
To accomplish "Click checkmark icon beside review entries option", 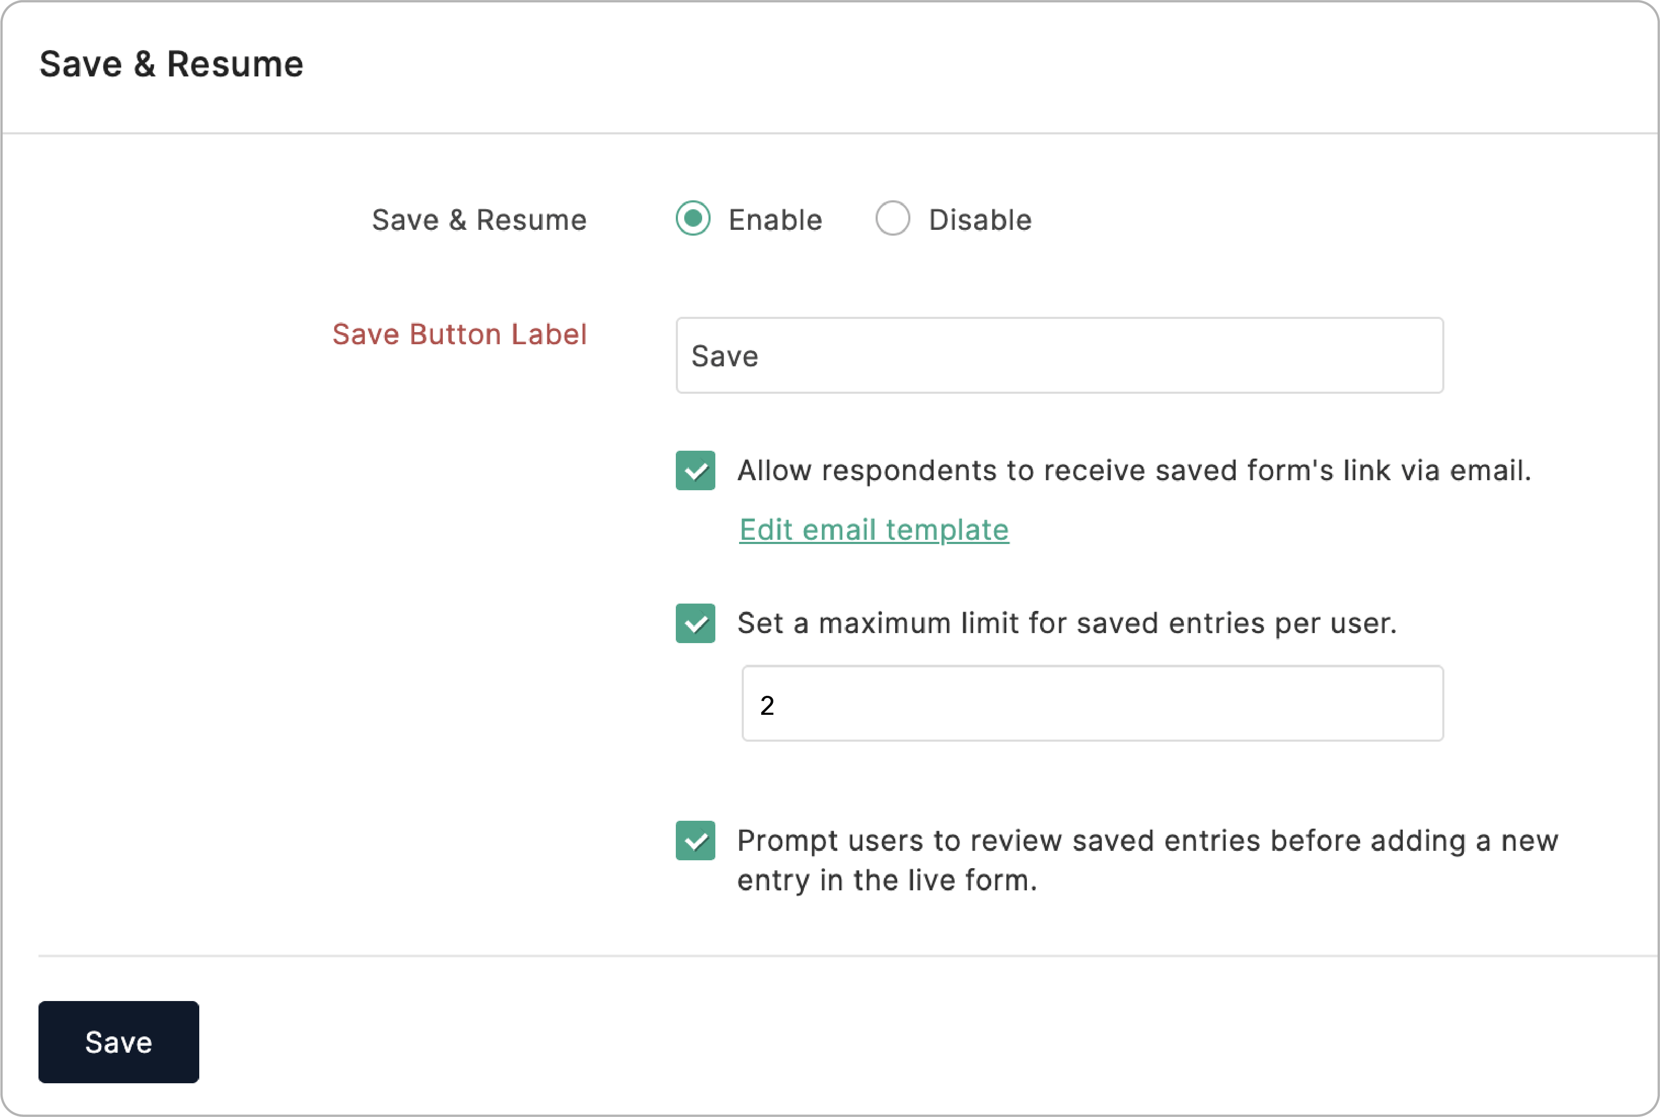I will pyautogui.click(x=696, y=841).
